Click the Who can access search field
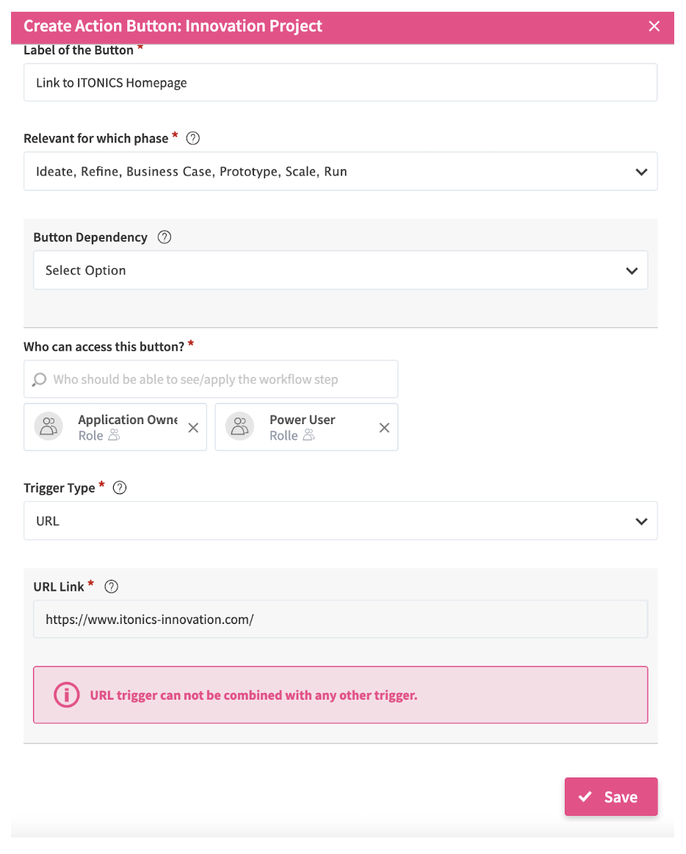Image resolution: width=686 pixels, height=854 pixels. pyautogui.click(x=220, y=380)
